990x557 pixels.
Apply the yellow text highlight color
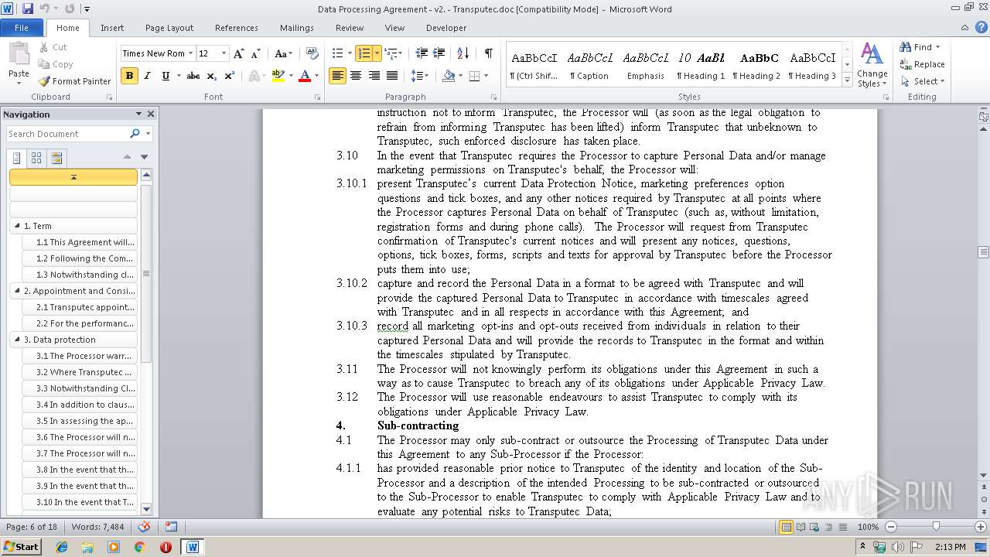278,76
